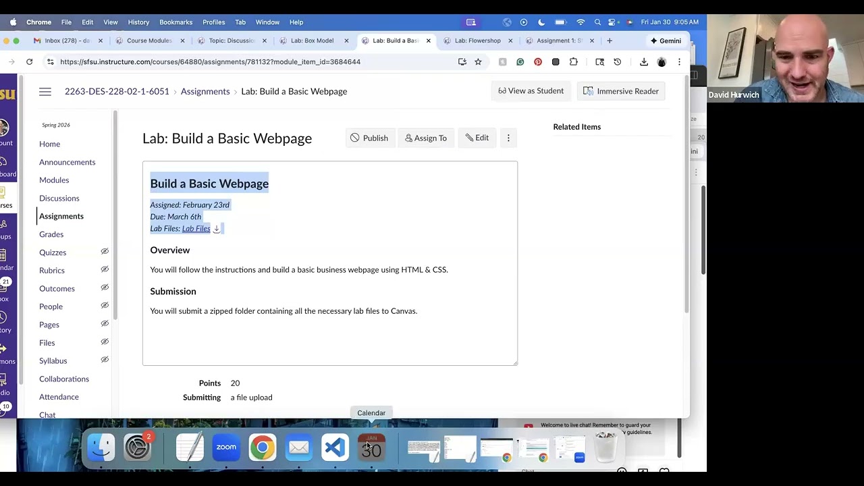Open TextEdit from the Dock
Image resolution: width=864 pixels, height=486 pixels.
pyautogui.click(x=190, y=447)
